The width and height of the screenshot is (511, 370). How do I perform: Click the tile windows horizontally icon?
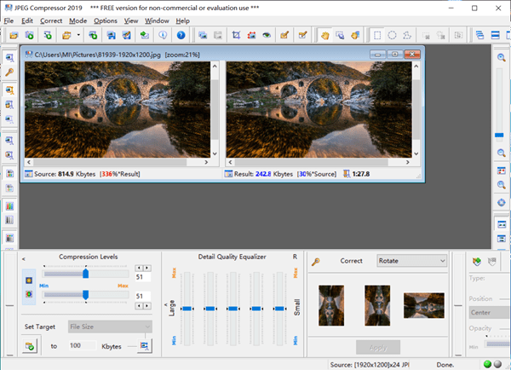coord(496,35)
